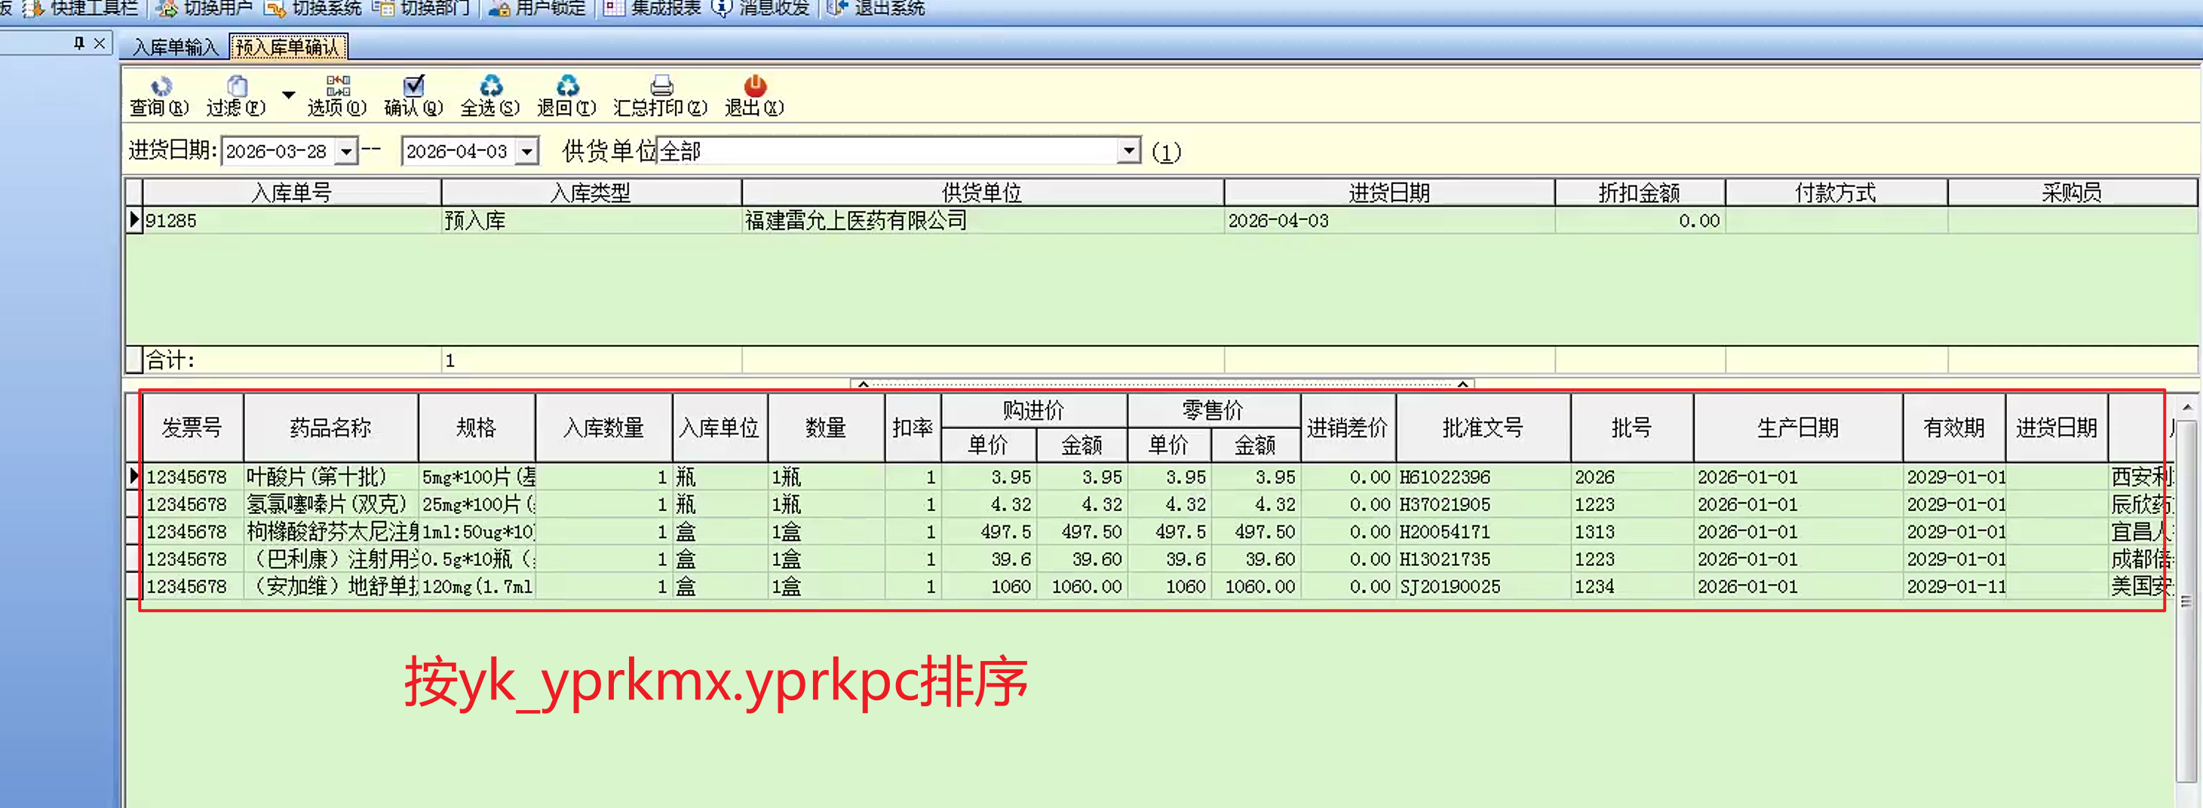Click 用户锁定 to lock the user
2203x808 pixels.
538,8
